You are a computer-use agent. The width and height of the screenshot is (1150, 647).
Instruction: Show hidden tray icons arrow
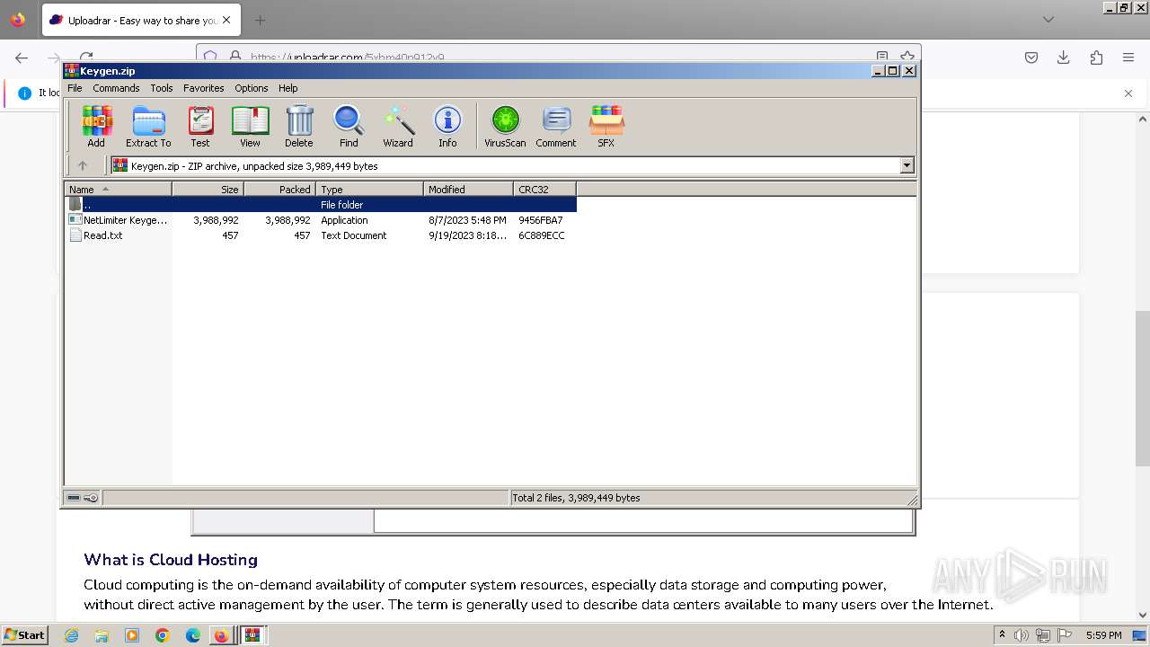click(x=1002, y=635)
